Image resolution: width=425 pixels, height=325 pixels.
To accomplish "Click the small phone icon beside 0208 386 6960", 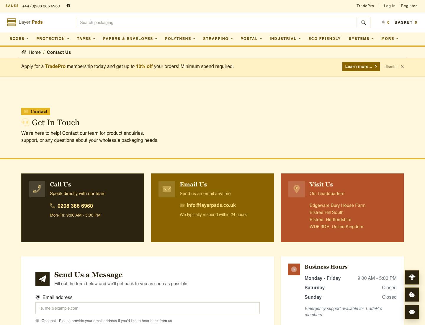I will coord(53,206).
